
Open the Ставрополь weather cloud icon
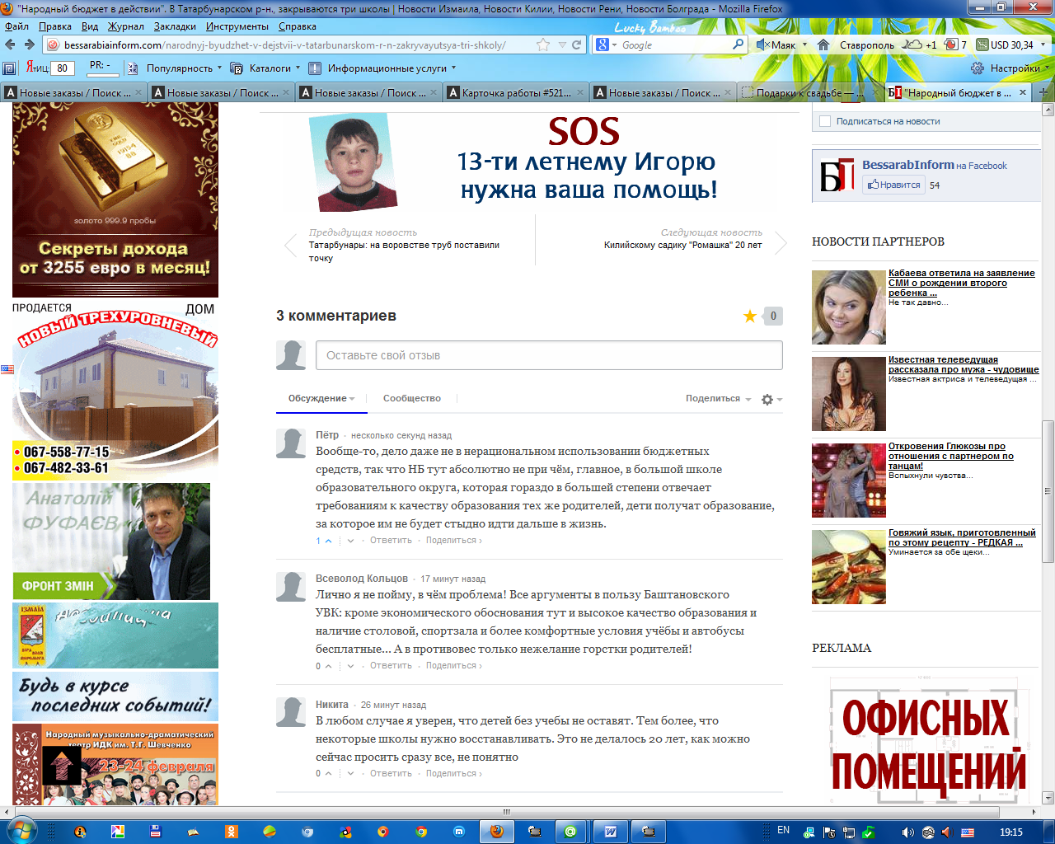tap(913, 45)
